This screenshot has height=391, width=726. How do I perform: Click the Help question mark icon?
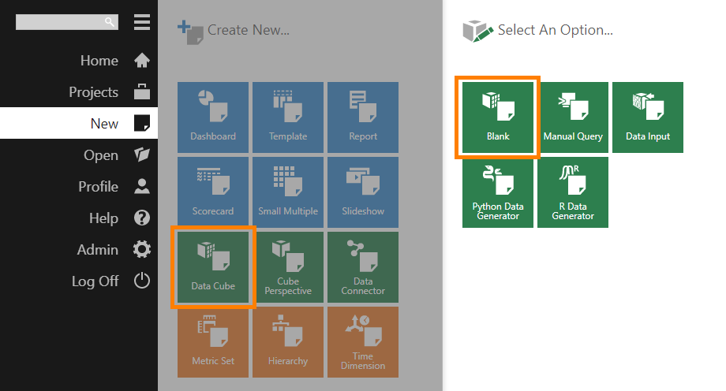[142, 218]
